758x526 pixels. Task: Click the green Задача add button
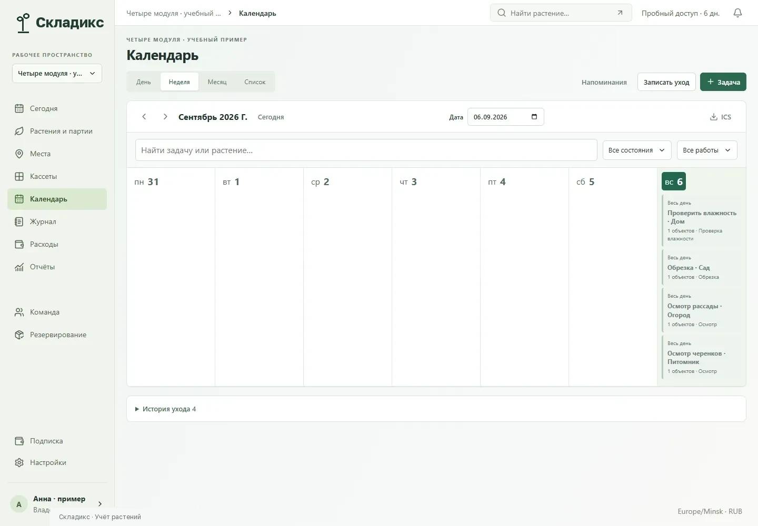[x=723, y=82]
